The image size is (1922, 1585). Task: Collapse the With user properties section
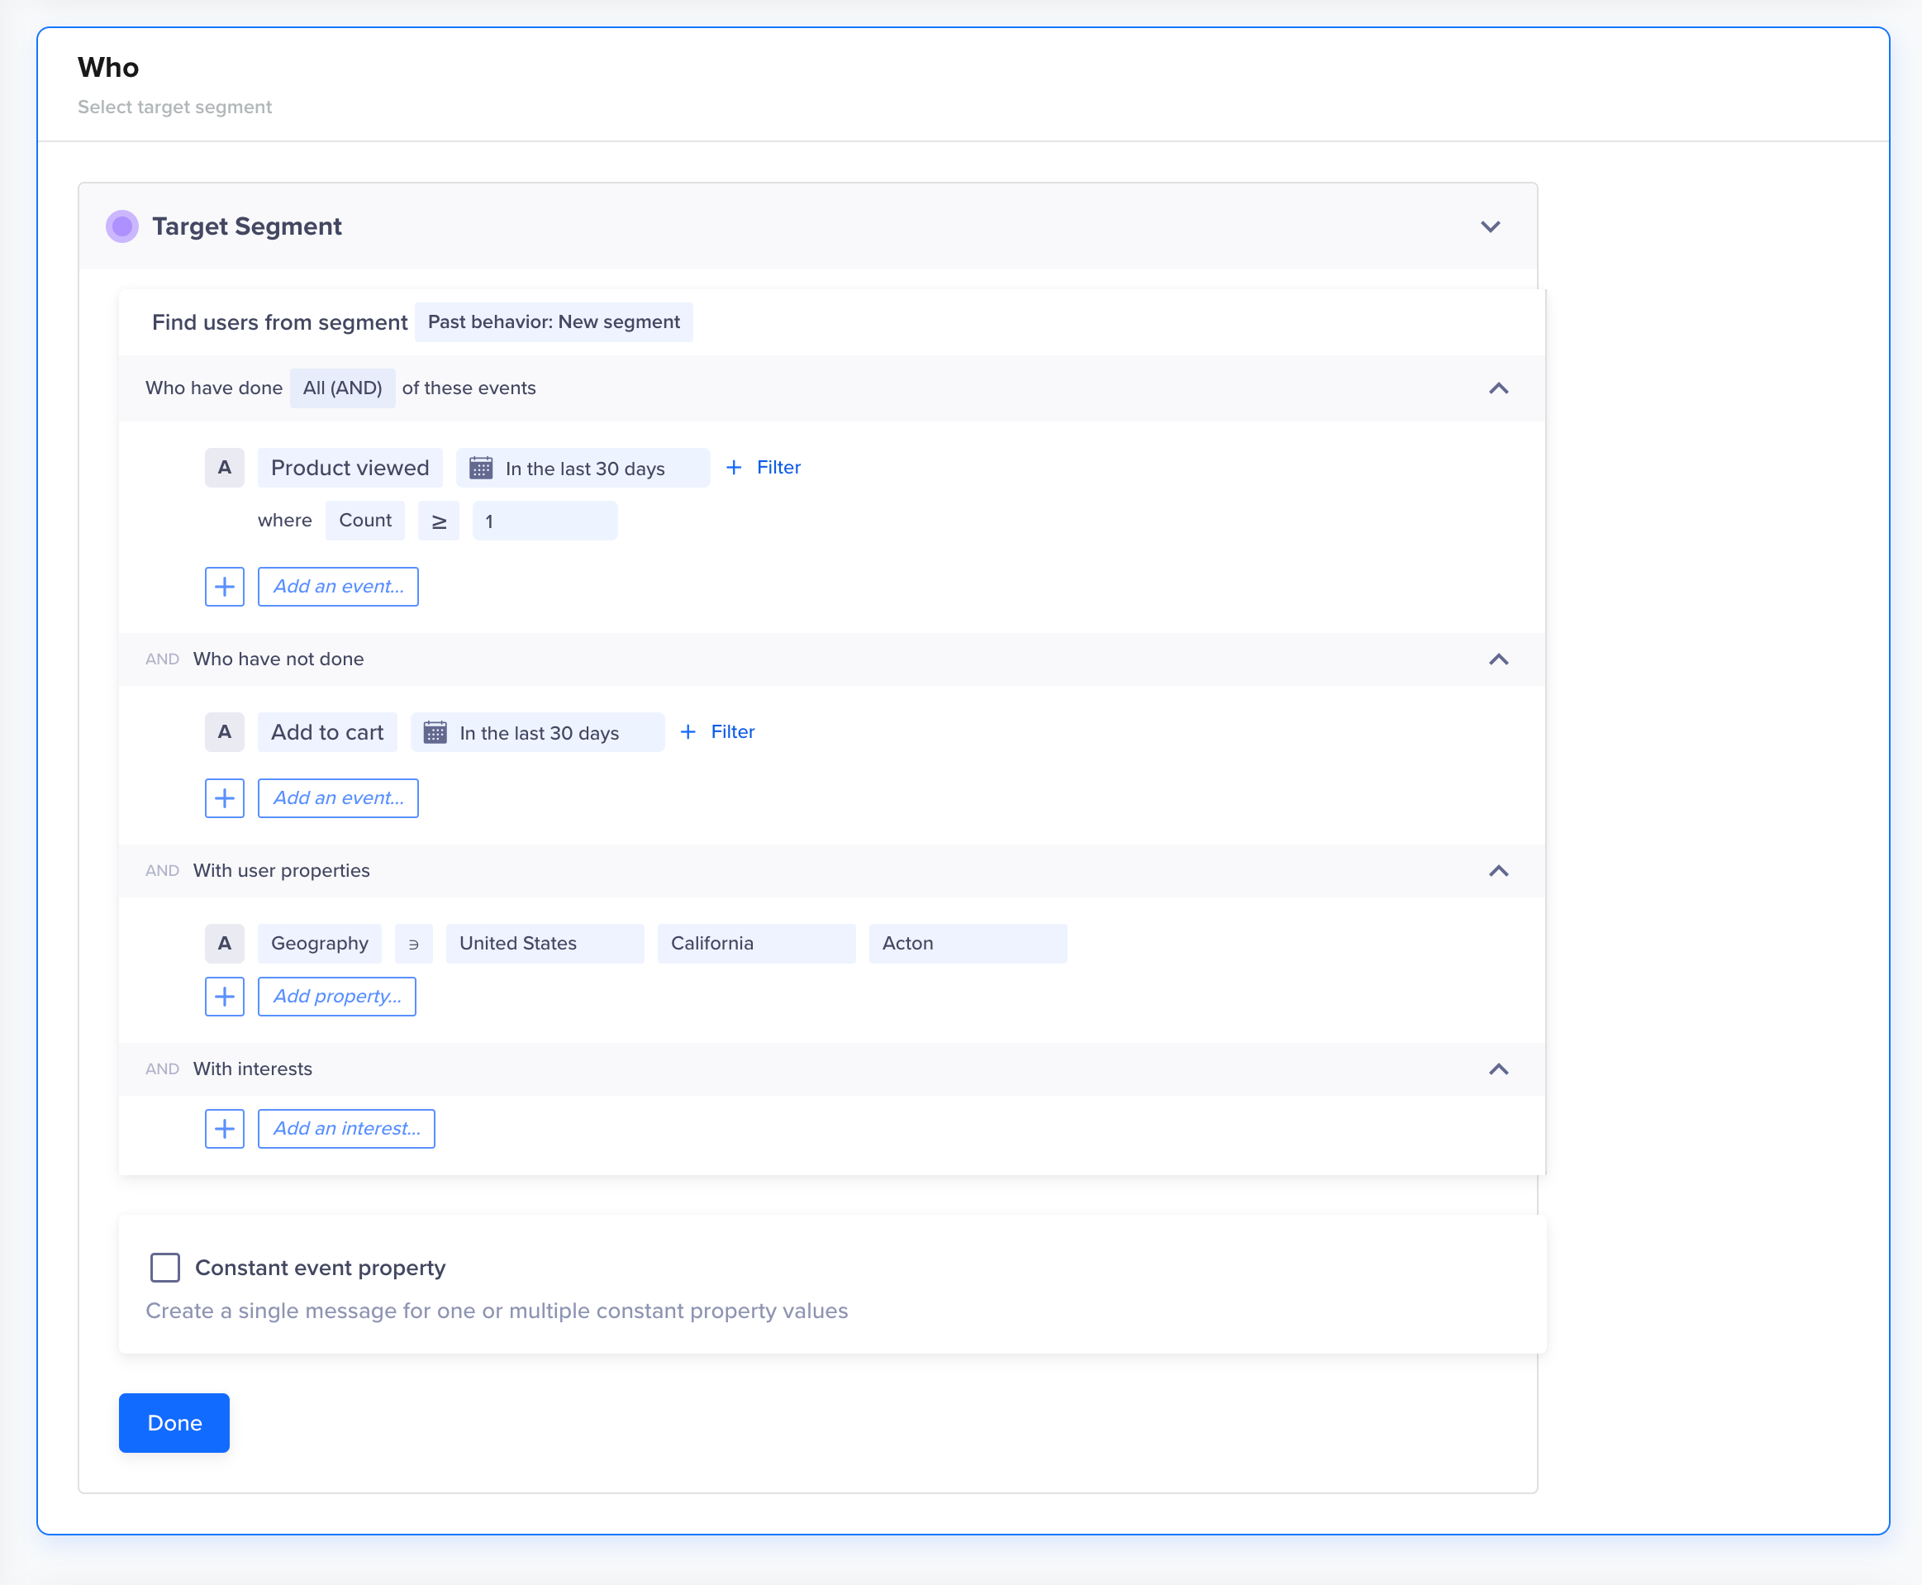click(1498, 871)
